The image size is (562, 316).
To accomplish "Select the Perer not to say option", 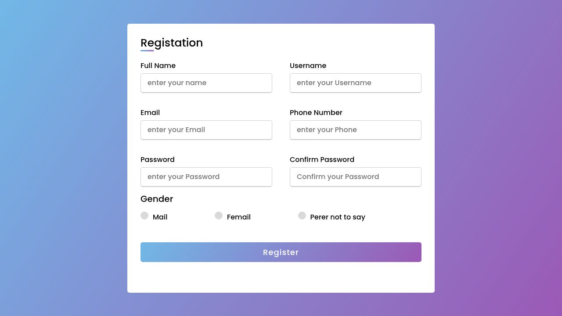I will (302, 215).
